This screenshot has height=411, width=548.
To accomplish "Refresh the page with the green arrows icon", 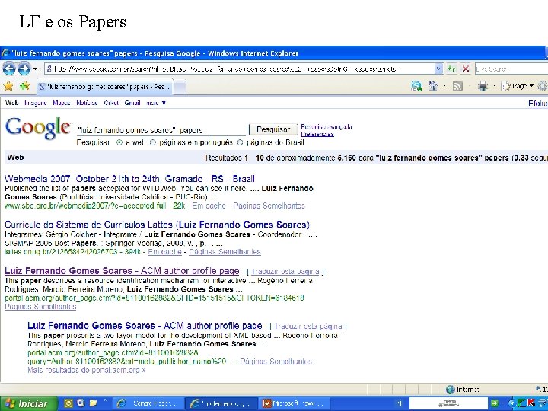I will coord(451,68).
